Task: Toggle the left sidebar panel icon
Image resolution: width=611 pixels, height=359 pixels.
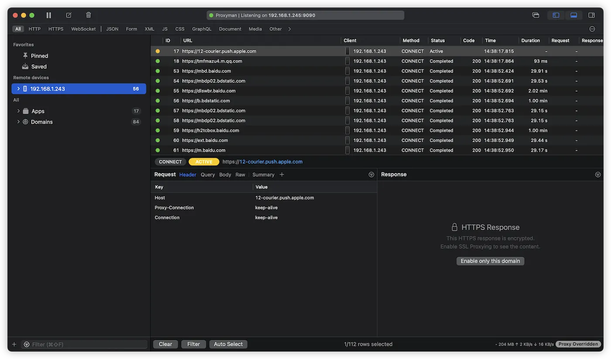Action: coord(556,15)
